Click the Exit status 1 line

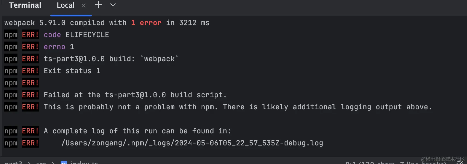(52, 71)
